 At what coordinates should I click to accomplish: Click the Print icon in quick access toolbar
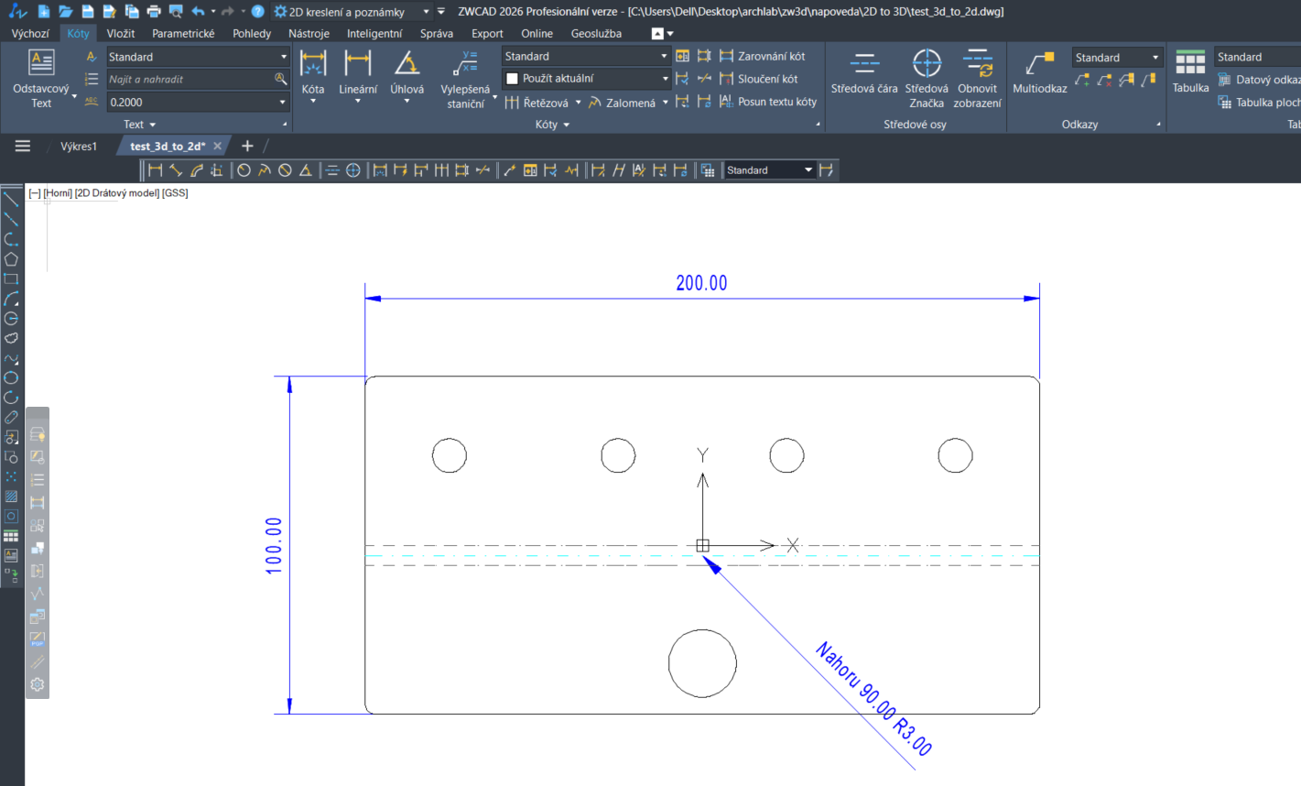(154, 12)
